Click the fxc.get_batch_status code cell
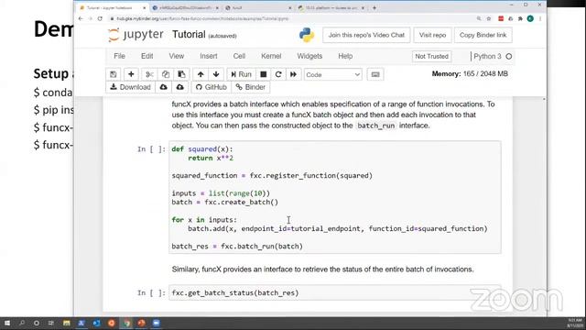This screenshot has height=330, width=586. point(334,293)
